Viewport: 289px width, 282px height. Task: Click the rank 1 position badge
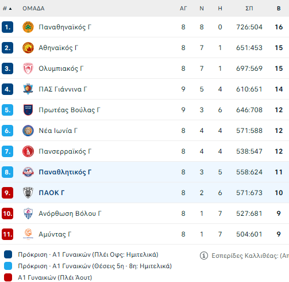7,27
